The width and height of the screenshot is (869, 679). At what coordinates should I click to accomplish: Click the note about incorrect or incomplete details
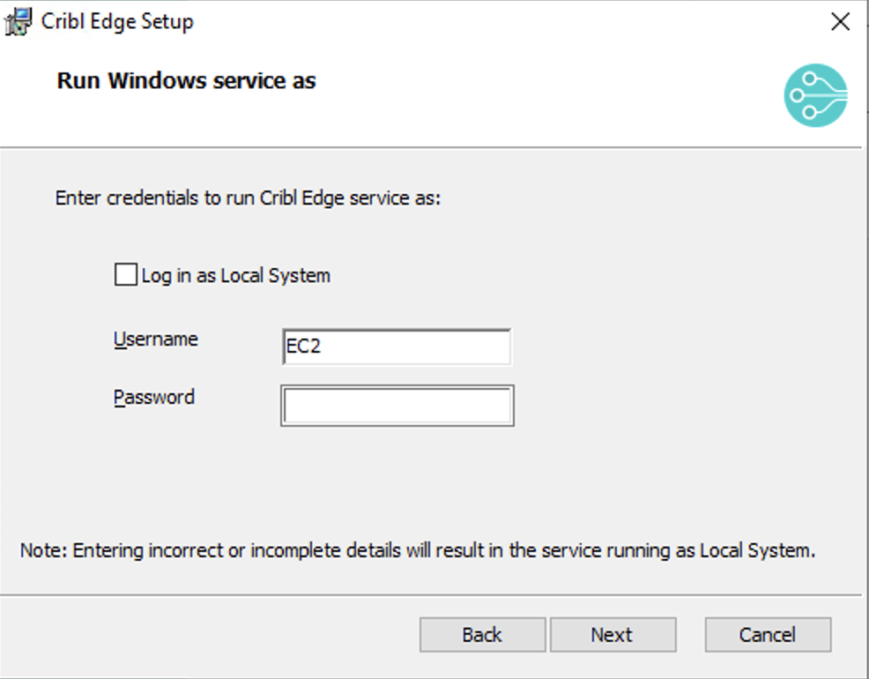[x=417, y=551]
